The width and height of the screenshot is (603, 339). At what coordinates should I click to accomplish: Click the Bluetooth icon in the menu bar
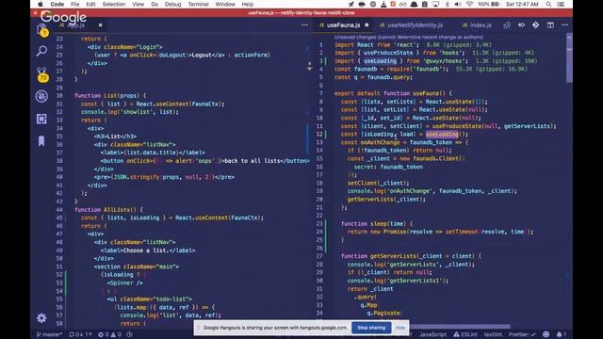tap(447, 4)
